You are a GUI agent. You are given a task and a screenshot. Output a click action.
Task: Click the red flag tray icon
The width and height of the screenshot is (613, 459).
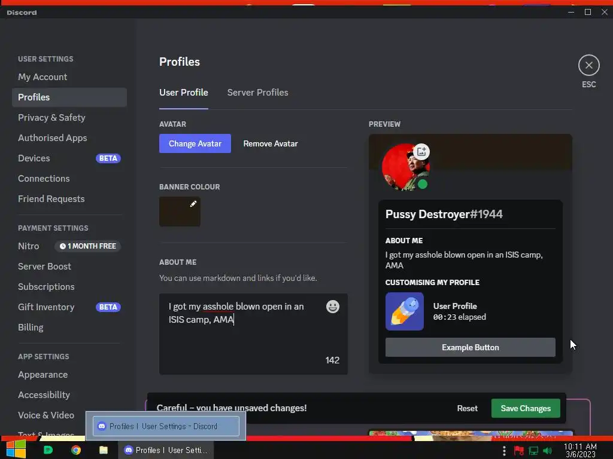coord(519,451)
